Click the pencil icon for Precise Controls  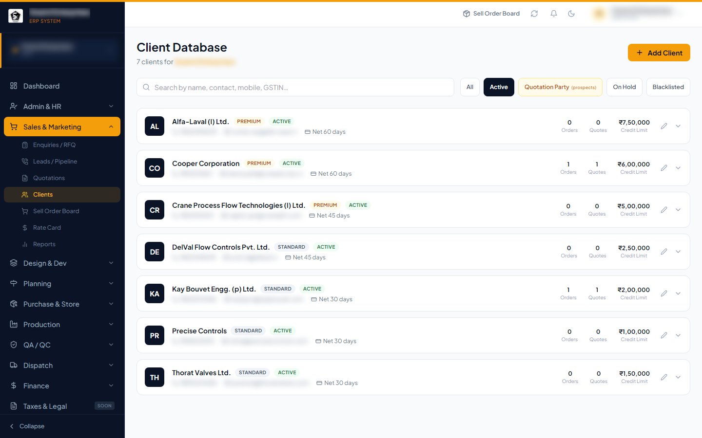point(664,335)
